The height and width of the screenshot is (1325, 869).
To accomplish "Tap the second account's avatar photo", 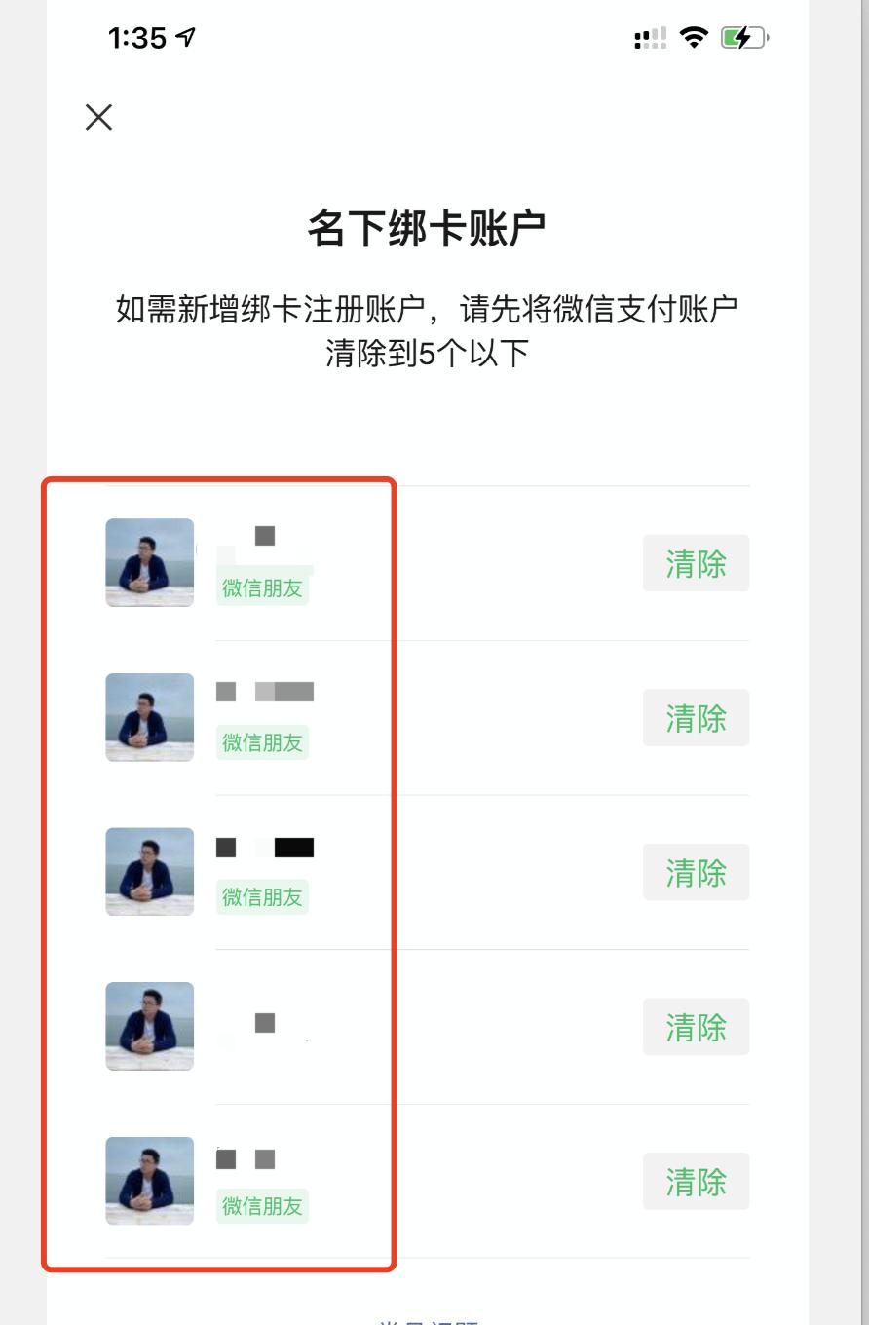I will click(149, 718).
